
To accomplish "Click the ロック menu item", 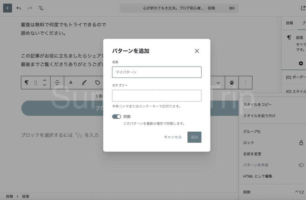I will [x=249, y=143].
